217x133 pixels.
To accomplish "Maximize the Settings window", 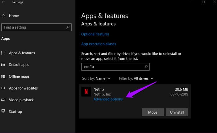I will 203,2.
